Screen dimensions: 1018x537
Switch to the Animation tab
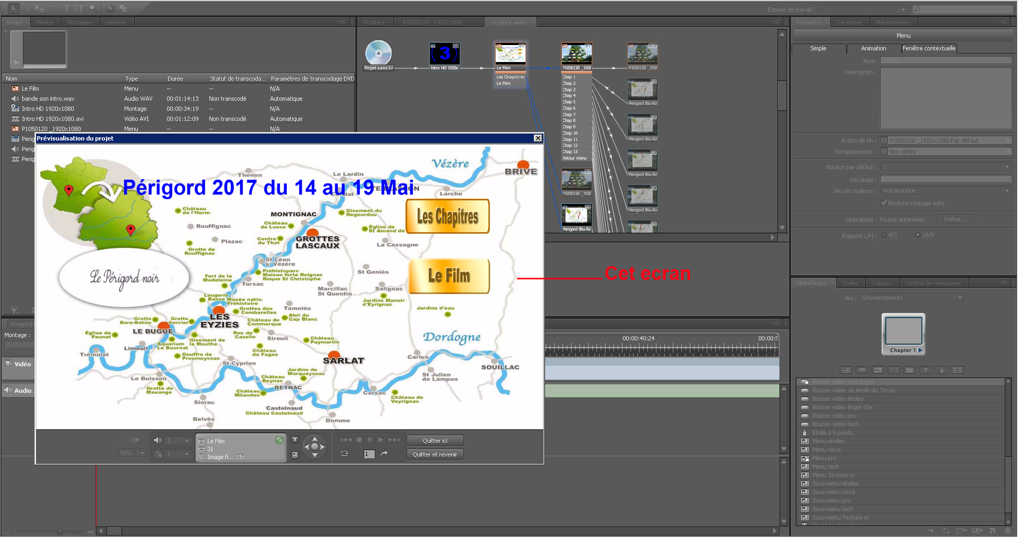(x=873, y=48)
